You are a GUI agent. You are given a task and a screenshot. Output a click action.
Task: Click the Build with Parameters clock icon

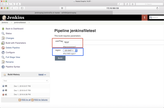click(3, 43)
